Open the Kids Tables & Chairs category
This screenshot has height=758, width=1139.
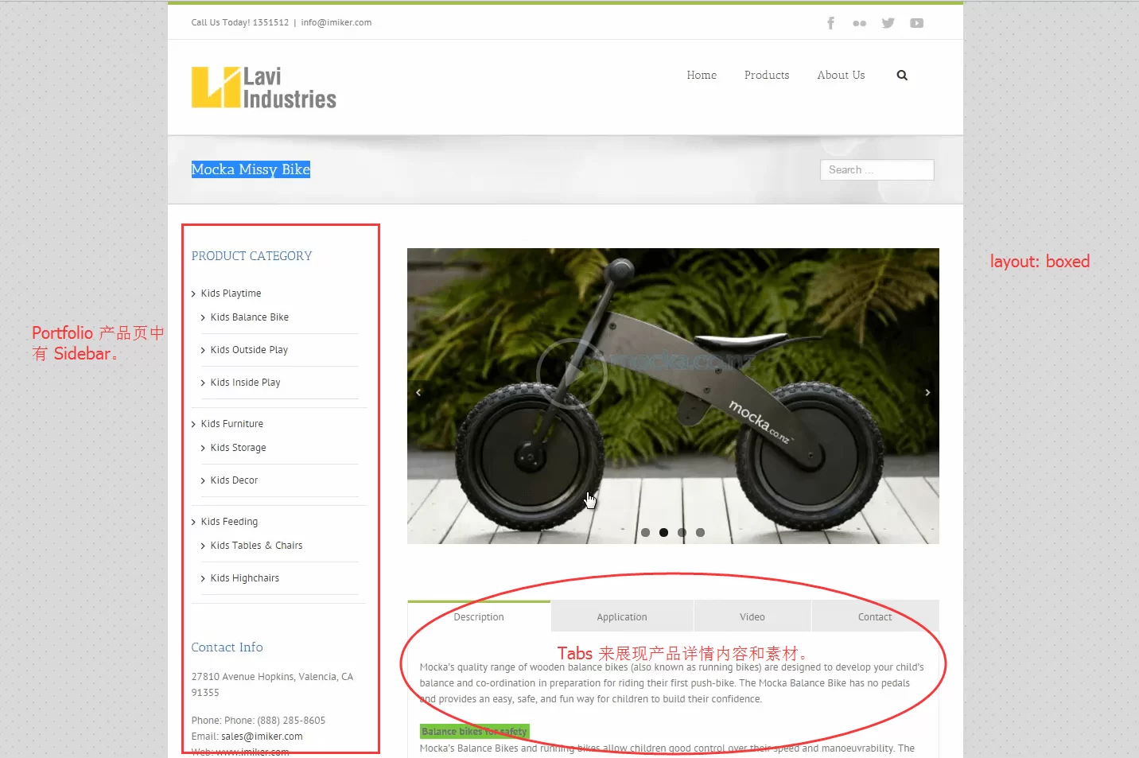[x=256, y=546]
